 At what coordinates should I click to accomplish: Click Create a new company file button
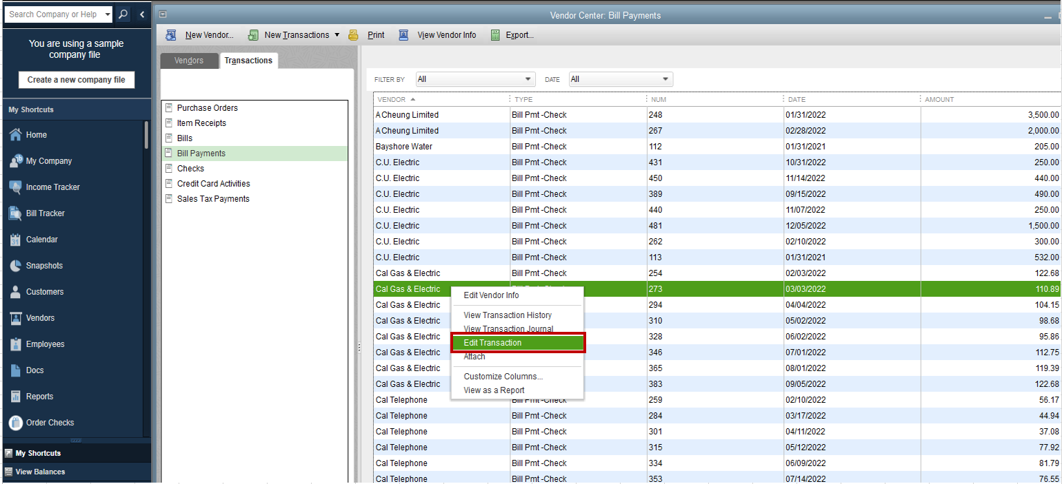tap(76, 80)
